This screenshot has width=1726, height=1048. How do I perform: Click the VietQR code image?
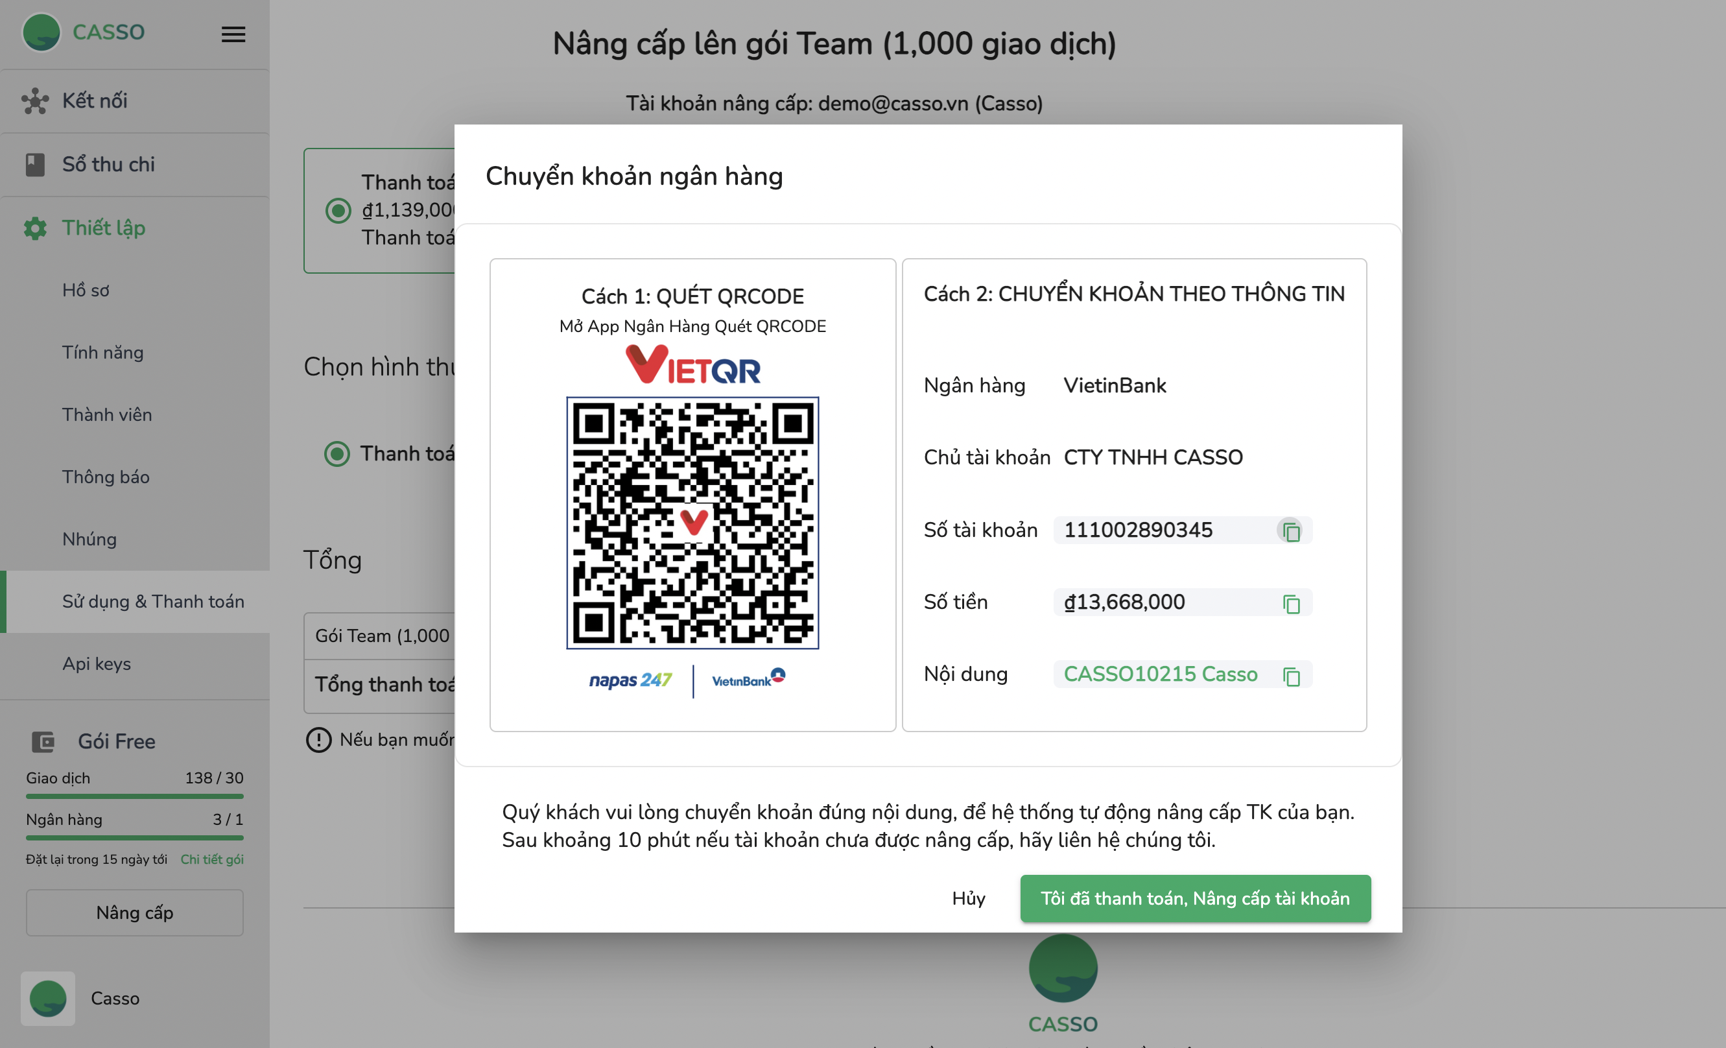click(x=692, y=523)
